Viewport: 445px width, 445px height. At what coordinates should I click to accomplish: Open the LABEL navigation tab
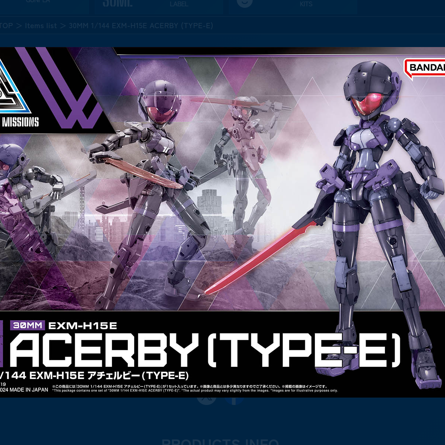click(179, 4)
